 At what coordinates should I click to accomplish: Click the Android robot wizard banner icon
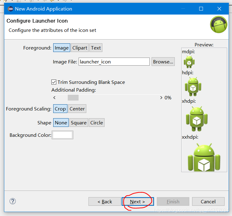pos(219,24)
